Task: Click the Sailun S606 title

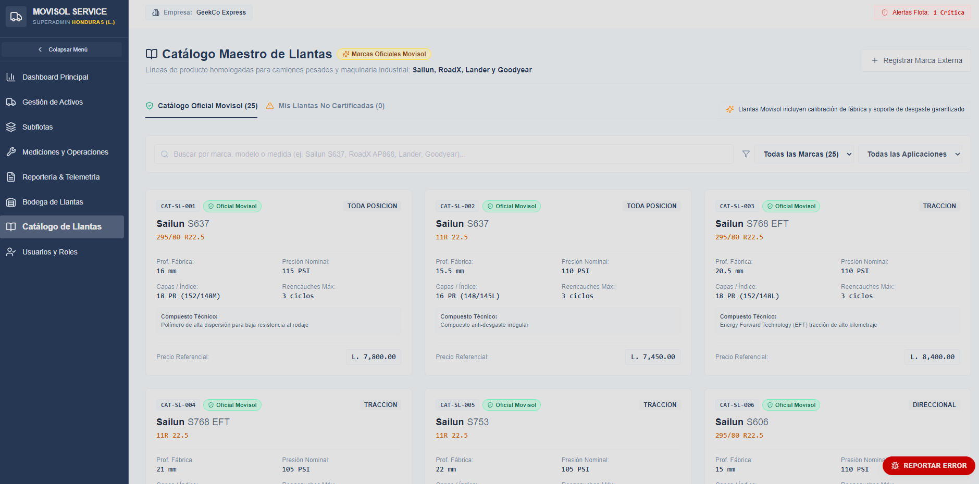Action: point(741,422)
